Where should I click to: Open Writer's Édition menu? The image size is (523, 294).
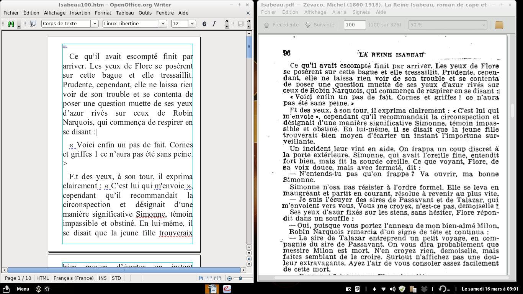[31, 13]
